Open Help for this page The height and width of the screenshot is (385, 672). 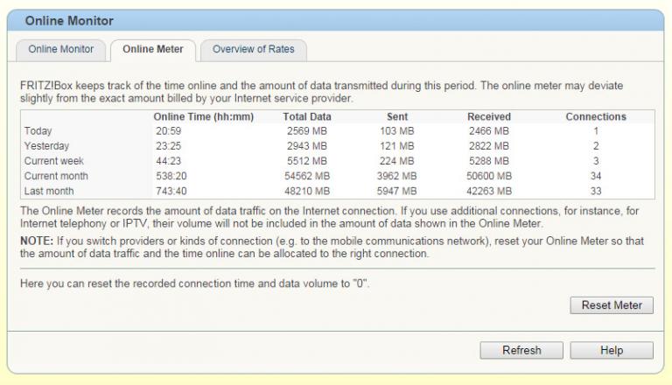[x=612, y=350]
